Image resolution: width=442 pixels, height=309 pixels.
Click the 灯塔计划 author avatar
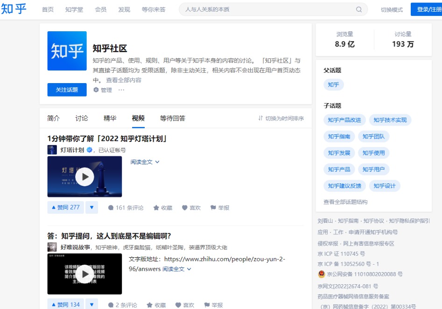coord(52,150)
